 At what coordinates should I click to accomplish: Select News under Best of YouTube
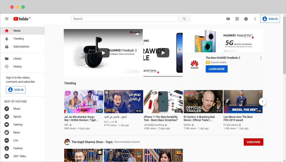(x=22, y=132)
